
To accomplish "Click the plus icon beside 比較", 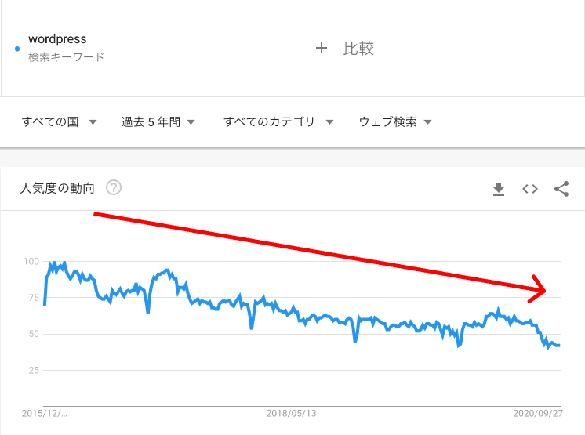I will (x=321, y=49).
